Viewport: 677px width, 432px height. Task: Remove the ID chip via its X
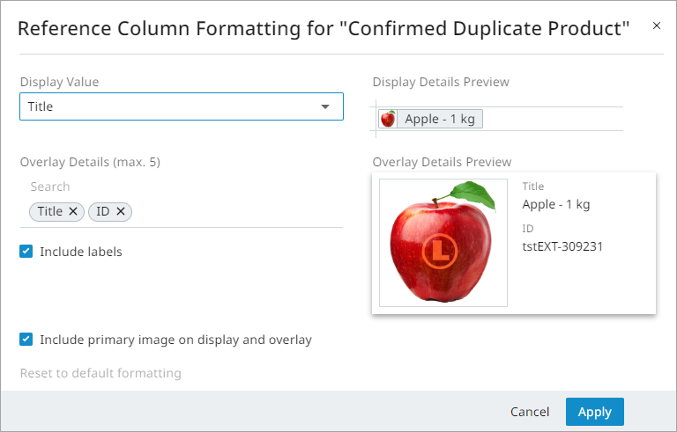click(121, 211)
